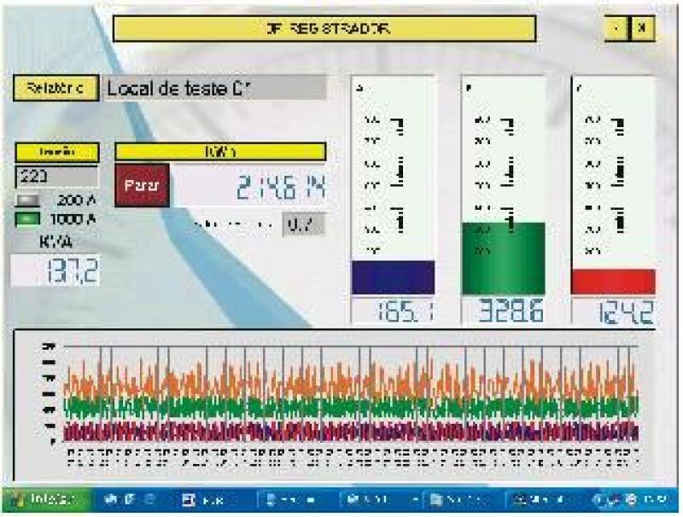
Task: Click the Relatório button
Action: (x=55, y=89)
